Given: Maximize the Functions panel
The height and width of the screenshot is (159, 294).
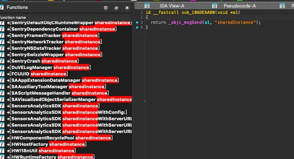Looking at the screenshot, I should pos(106,8).
